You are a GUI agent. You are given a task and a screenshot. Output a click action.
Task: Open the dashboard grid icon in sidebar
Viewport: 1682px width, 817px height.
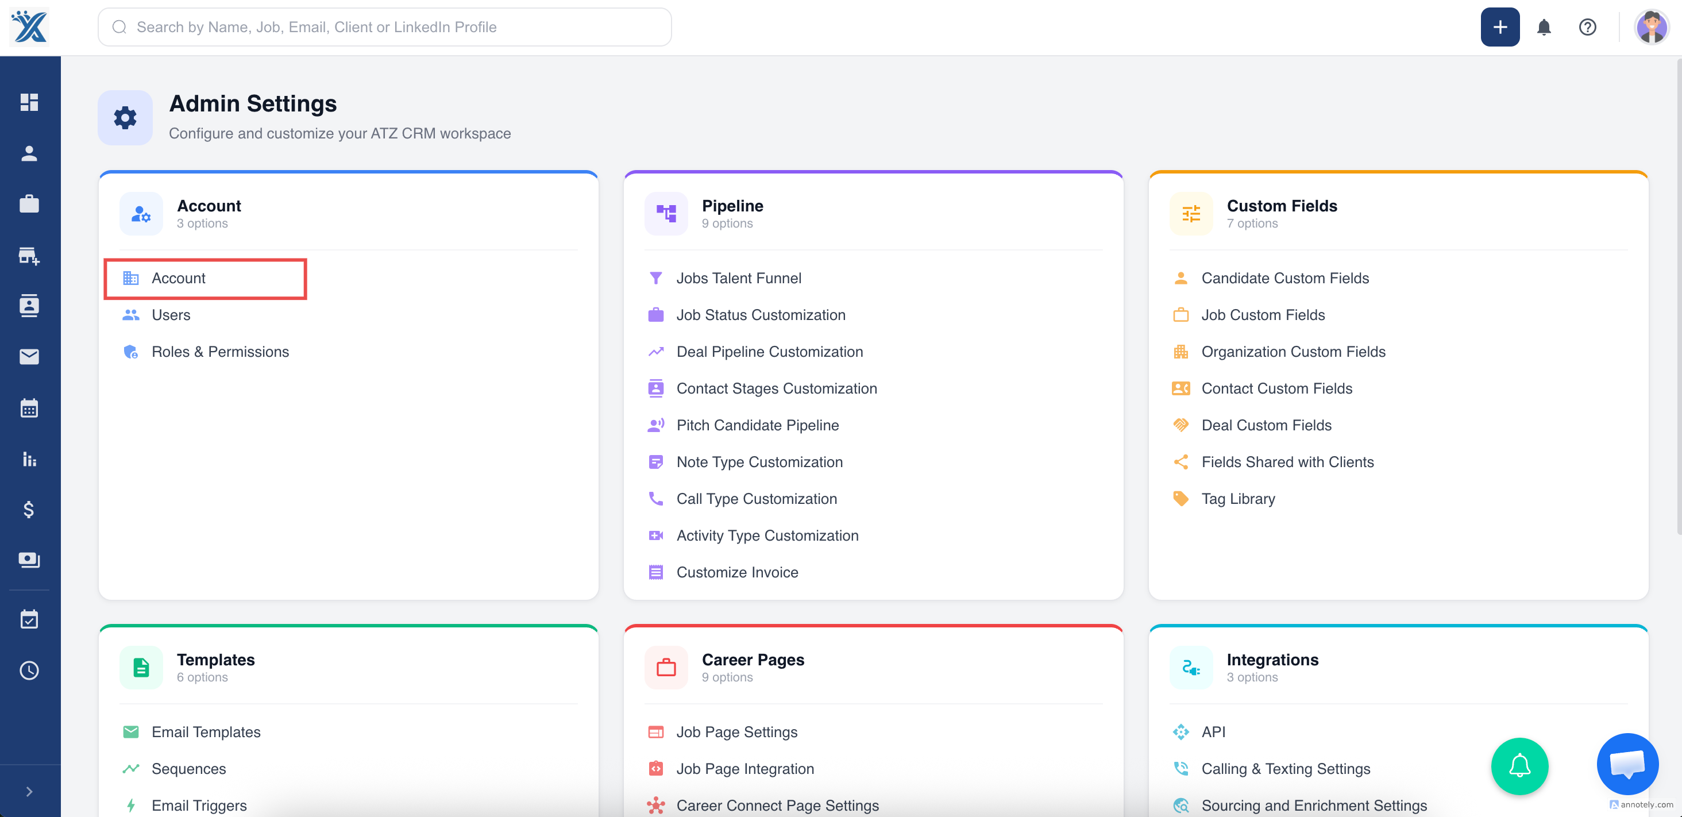click(29, 102)
